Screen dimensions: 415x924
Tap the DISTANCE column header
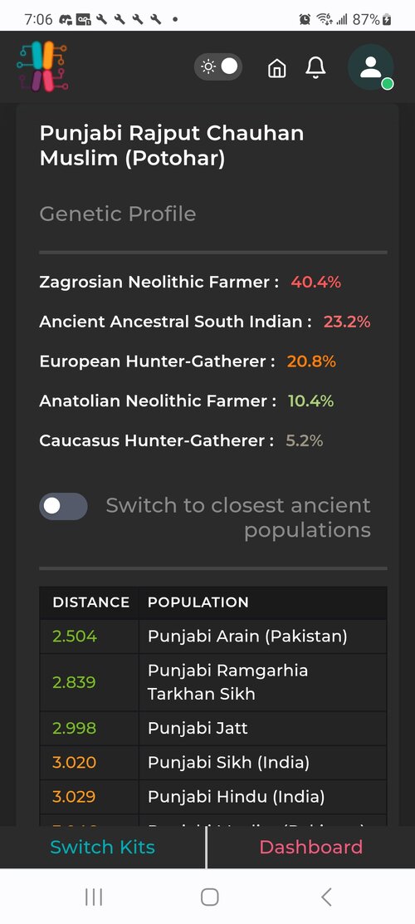coord(90,602)
